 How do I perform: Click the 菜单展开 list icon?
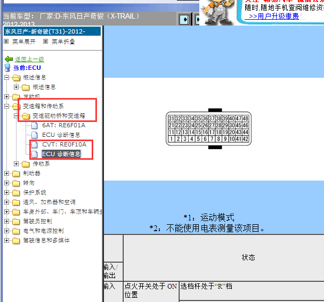[x=6, y=42]
